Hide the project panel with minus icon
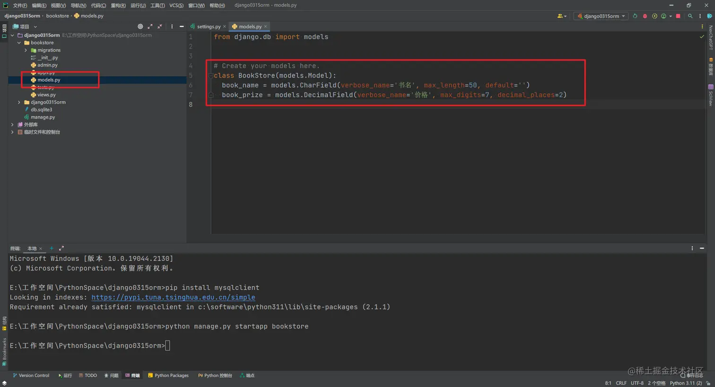 pyautogui.click(x=182, y=26)
